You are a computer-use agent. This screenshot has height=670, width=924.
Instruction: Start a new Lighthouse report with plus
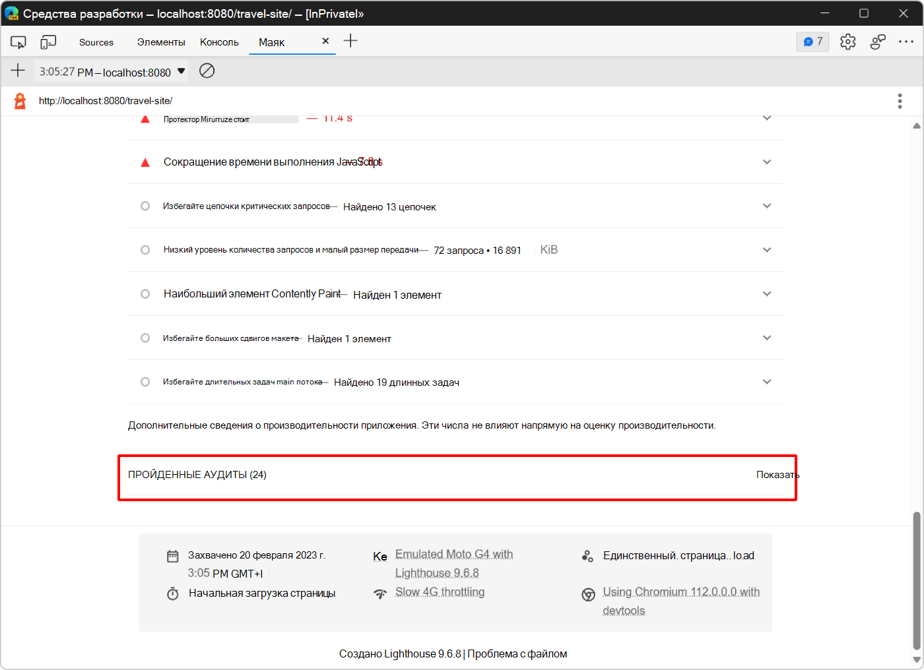point(18,71)
